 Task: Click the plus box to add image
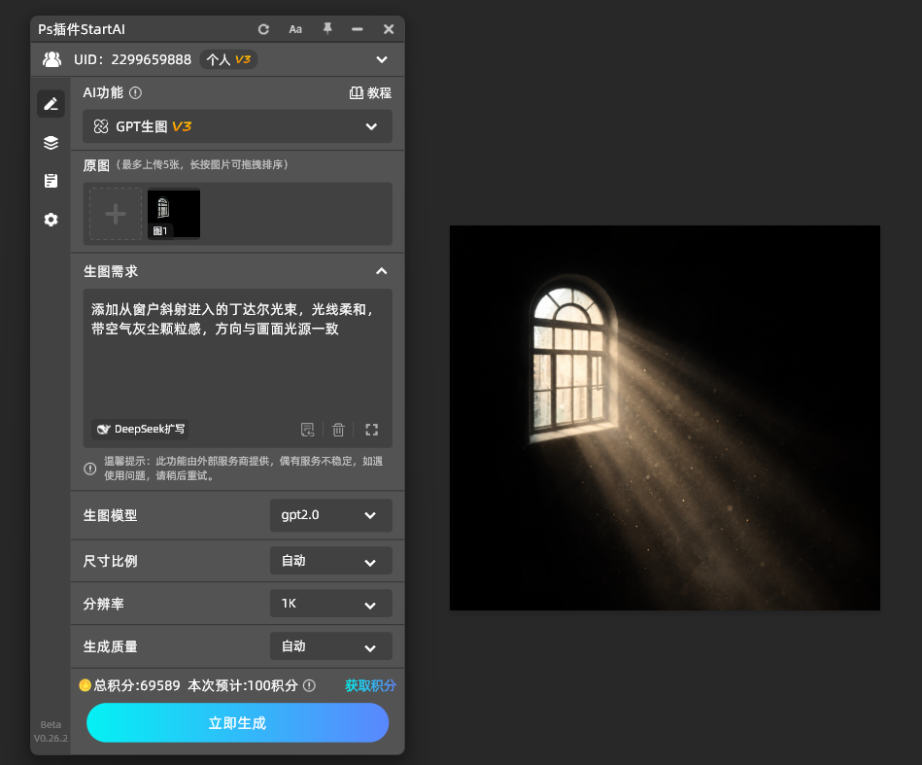click(x=116, y=214)
